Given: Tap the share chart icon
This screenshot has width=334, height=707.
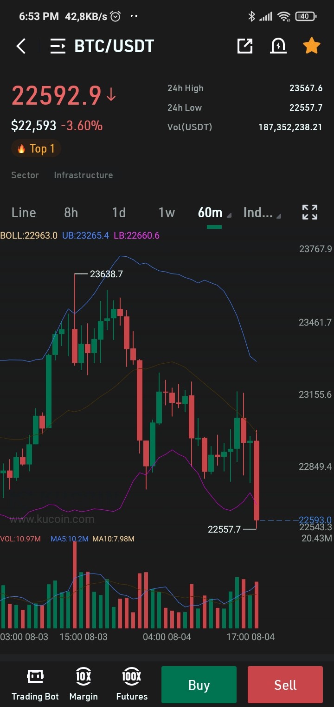Looking at the screenshot, I should tap(245, 46).
